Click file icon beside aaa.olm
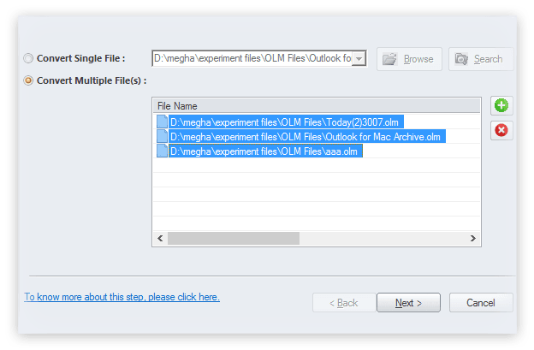Screen dimensions: 534x350 (162, 151)
